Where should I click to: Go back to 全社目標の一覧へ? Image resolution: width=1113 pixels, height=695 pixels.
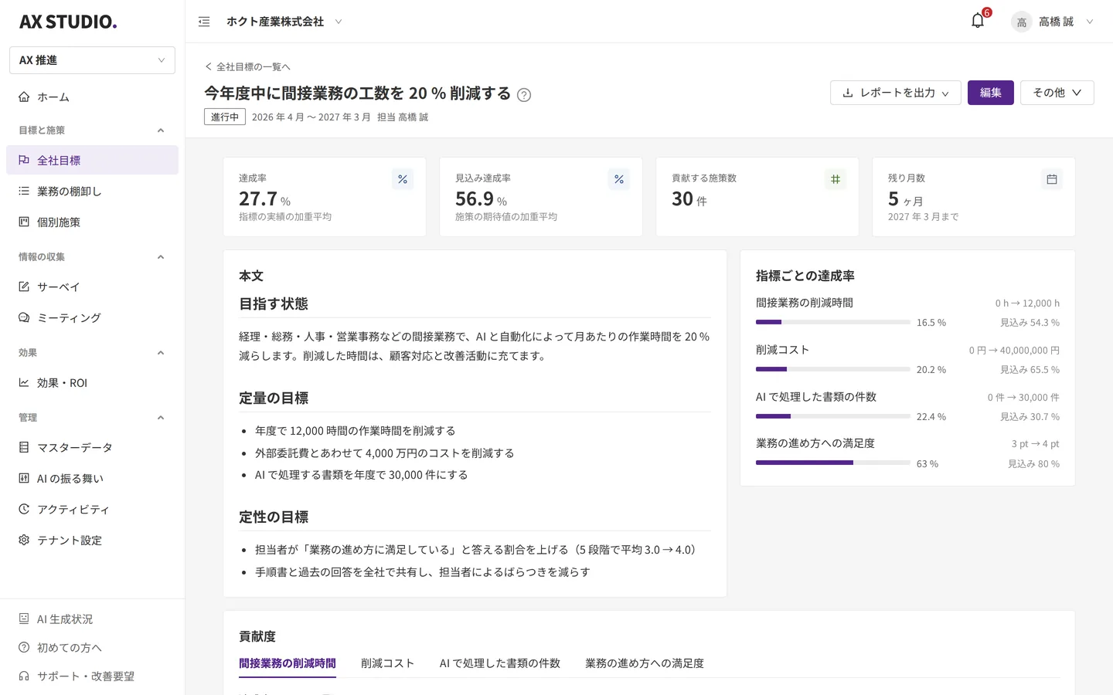coord(247,66)
